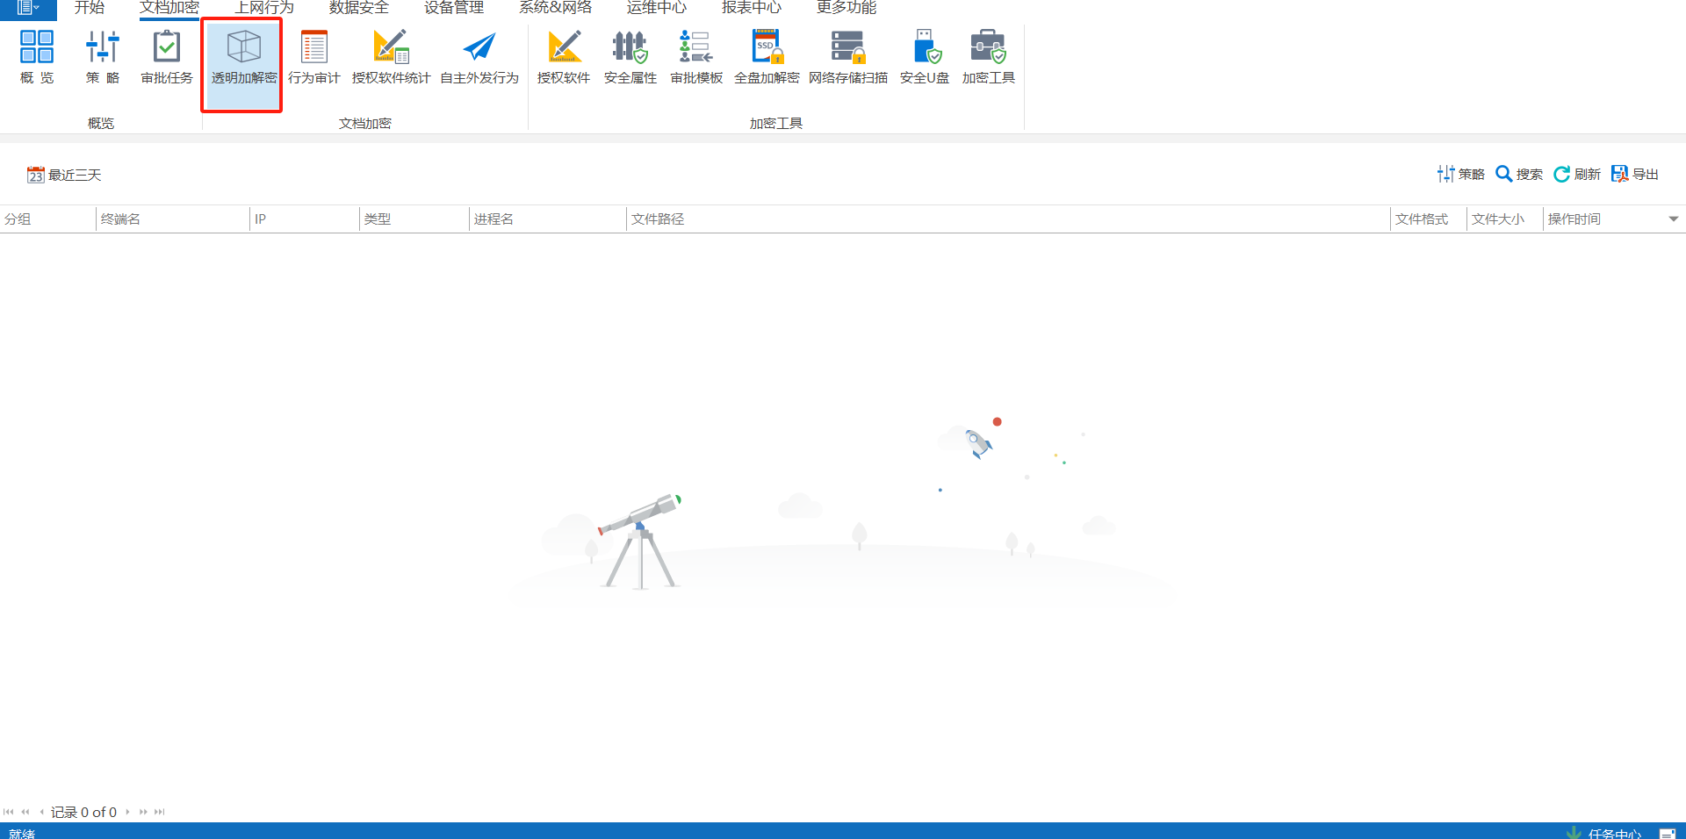The width and height of the screenshot is (1686, 839).
Task: Switch to the 报表中心 tab
Action: tap(752, 8)
